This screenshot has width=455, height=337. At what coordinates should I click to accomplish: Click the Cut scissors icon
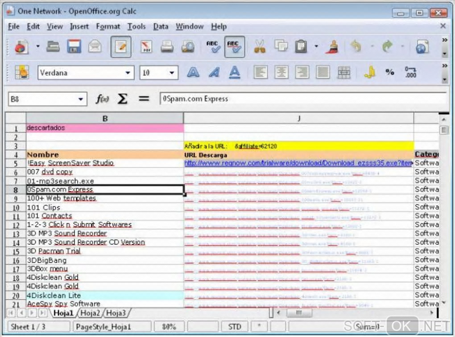point(260,46)
